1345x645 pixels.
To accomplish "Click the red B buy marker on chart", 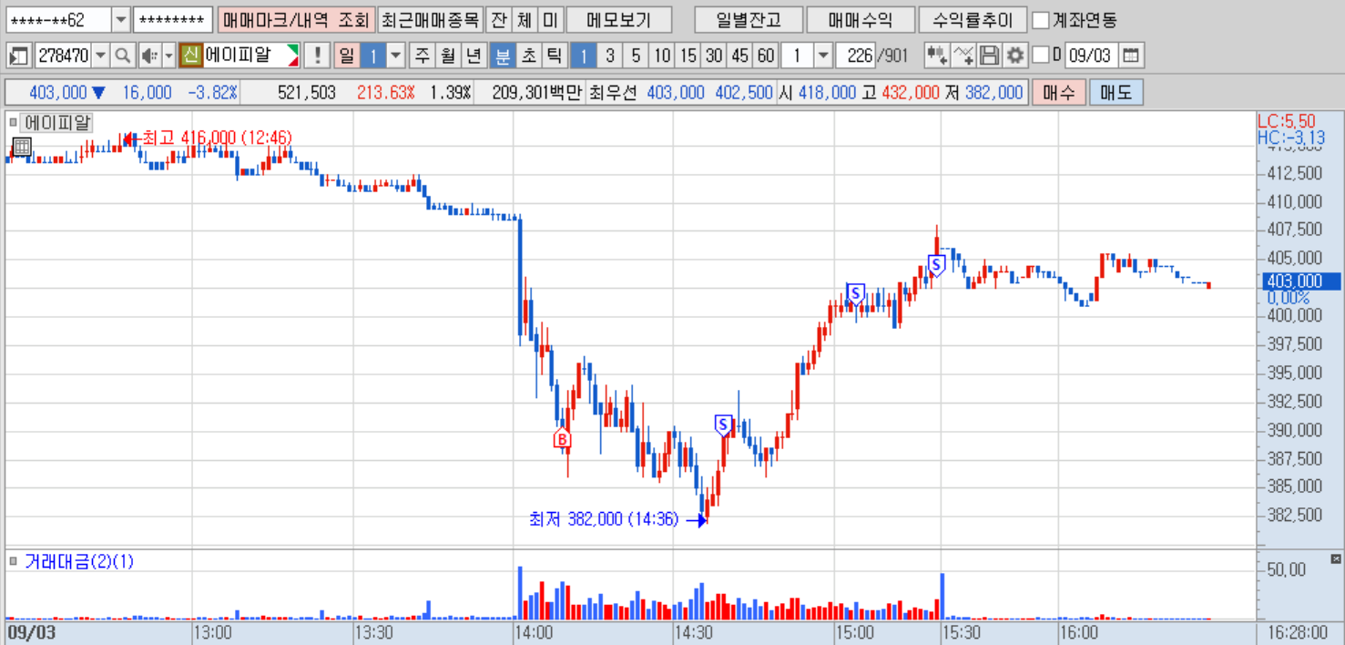I will point(563,440).
